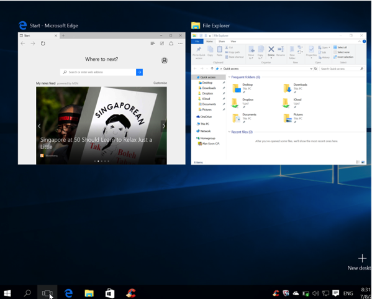Viewport: 372px width, 299px height.
Task: Click the Edge refresh button
Action: 43,44
